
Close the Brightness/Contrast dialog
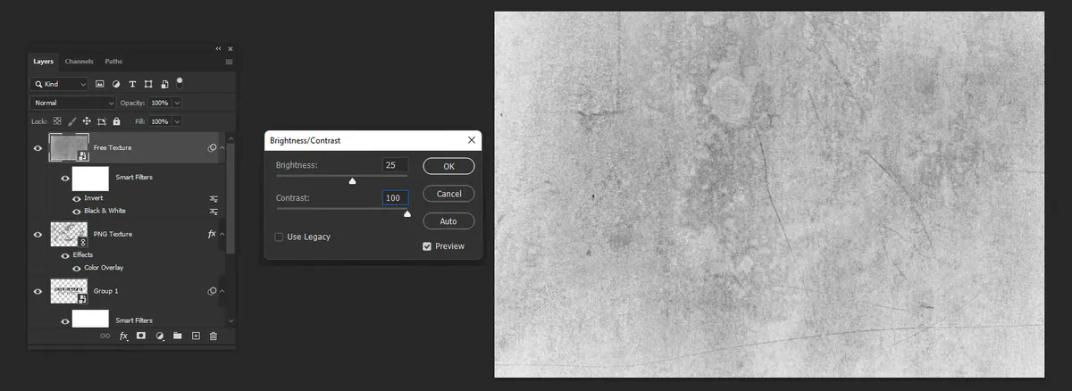coord(471,140)
